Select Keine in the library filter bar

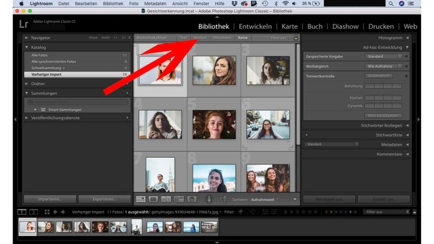point(243,38)
